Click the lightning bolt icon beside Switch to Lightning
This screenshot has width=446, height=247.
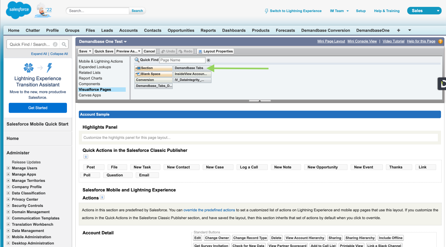266,11
